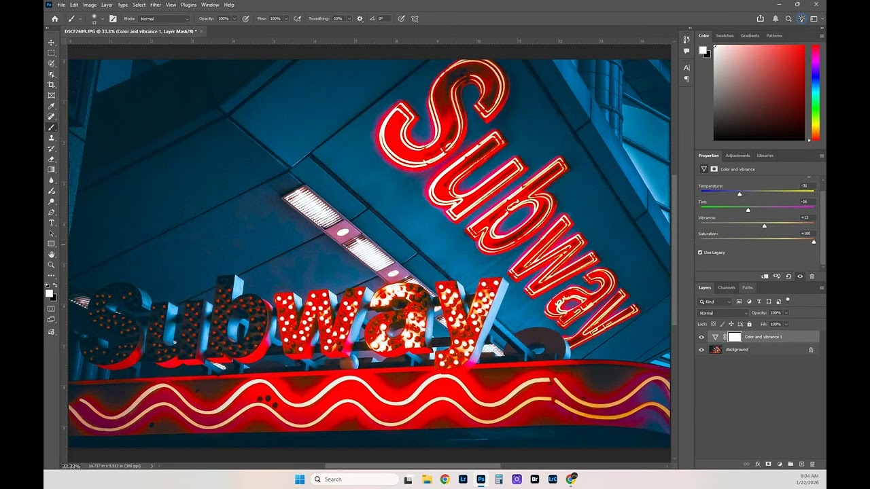Image resolution: width=870 pixels, height=489 pixels.
Task: Select the Dodge tool
Action: (51, 202)
